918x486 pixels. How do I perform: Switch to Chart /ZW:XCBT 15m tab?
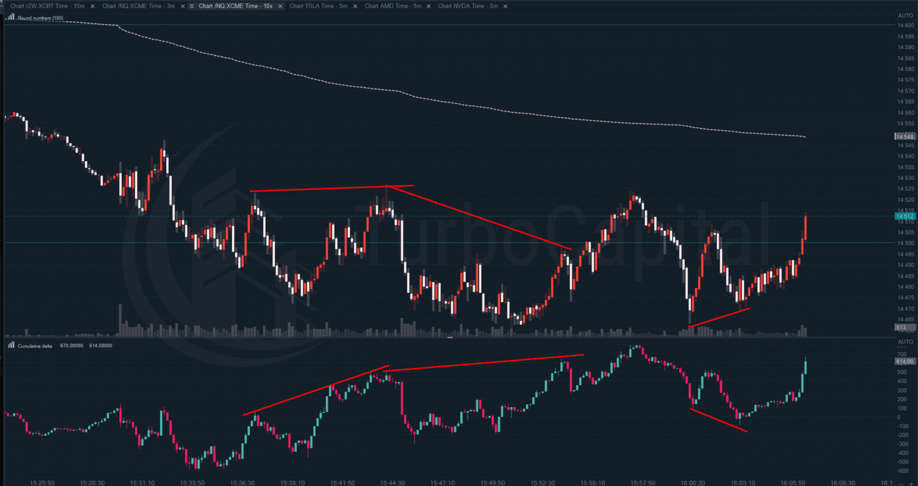coord(47,6)
